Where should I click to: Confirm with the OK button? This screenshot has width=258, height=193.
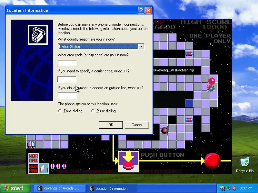(x=111, y=125)
